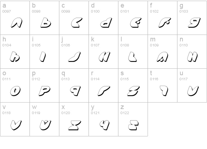Click the glyph preview for letter h
Viewport: 207px width, 149px height.
15,57
